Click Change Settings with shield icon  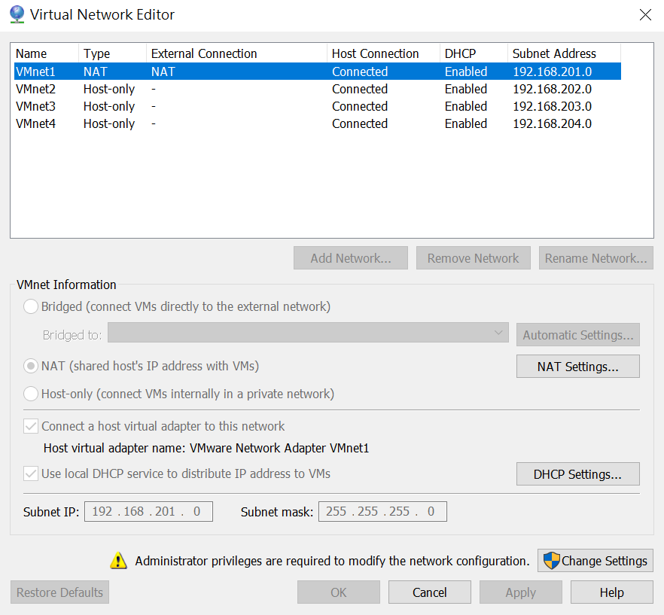click(x=595, y=561)
